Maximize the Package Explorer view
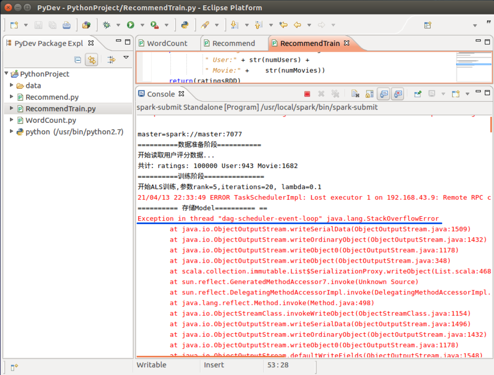 [128, 42]
